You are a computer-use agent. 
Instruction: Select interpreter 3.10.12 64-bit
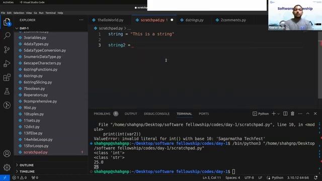pos(298,177)
